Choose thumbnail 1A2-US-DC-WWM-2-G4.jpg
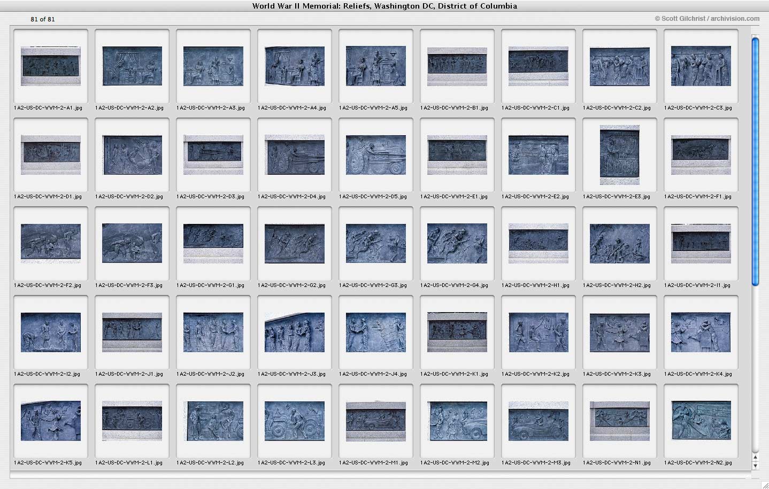 click(457, 244)
